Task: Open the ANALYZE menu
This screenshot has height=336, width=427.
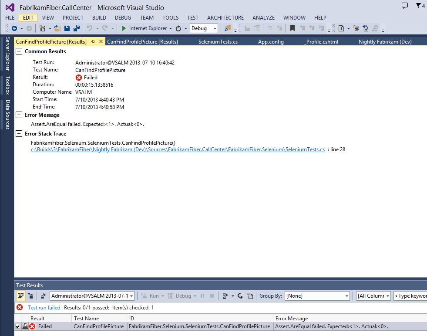Action: coord(264,18)
